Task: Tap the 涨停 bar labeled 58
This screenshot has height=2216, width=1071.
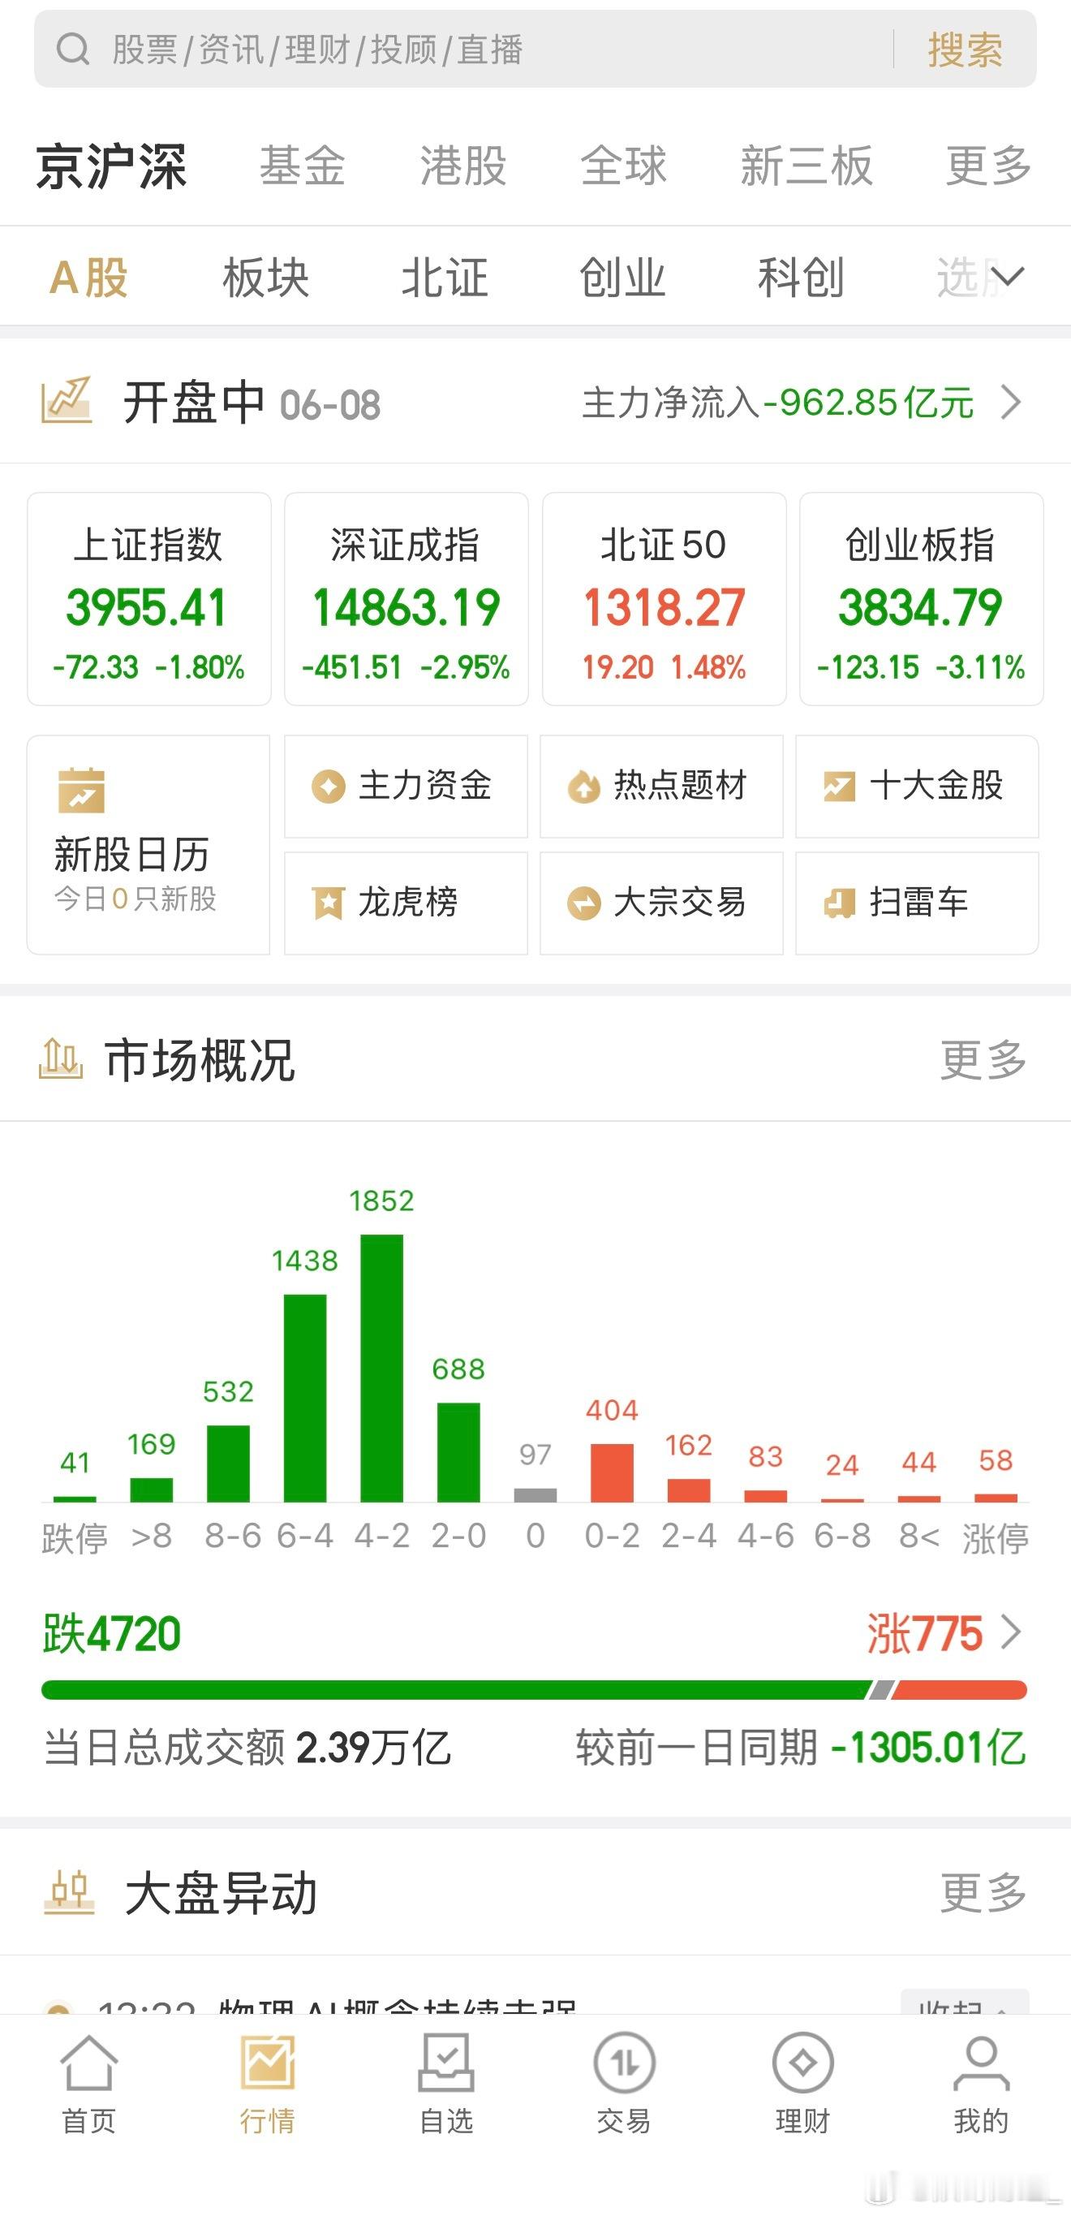Action: pyautogui.click(x=996, y=1498)
